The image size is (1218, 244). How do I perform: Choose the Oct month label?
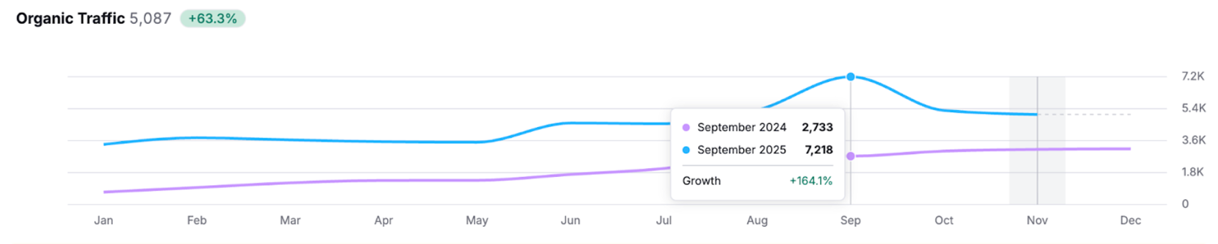tap(944, 221)
